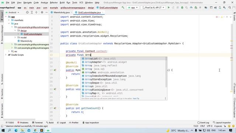
Task: Open Android Studio taskbar icon
Action: [48, 130]
